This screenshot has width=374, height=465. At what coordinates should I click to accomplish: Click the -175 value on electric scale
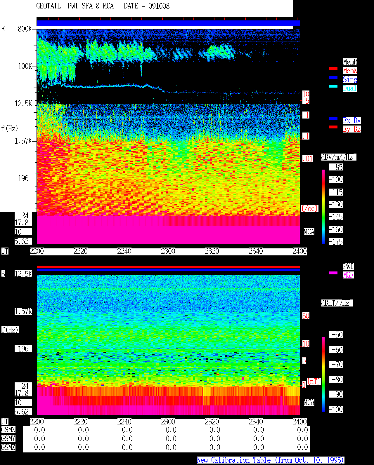point(336,242)
